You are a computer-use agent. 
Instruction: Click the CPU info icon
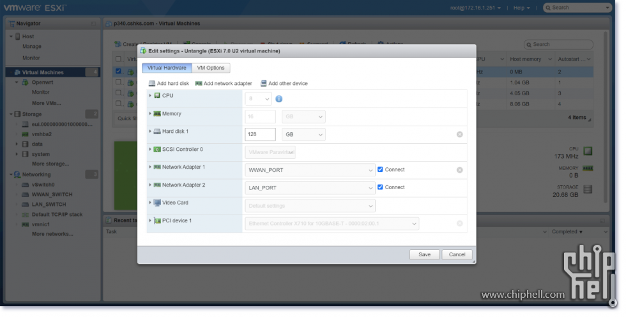[x=279, y=98]
